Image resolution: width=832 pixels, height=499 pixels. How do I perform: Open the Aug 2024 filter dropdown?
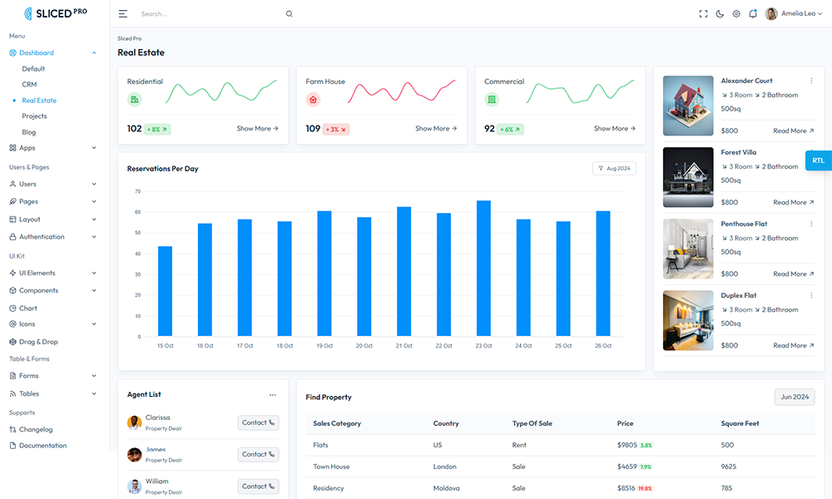614,168
